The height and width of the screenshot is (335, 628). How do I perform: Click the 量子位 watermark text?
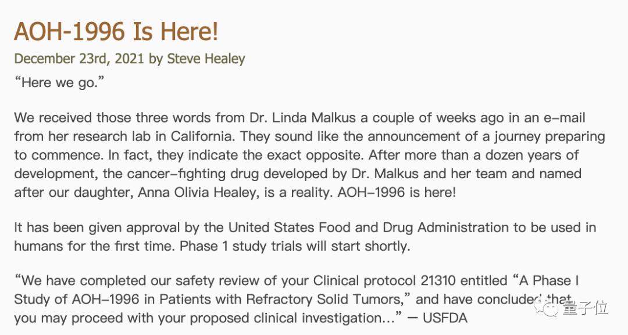(x=584, y=308)
